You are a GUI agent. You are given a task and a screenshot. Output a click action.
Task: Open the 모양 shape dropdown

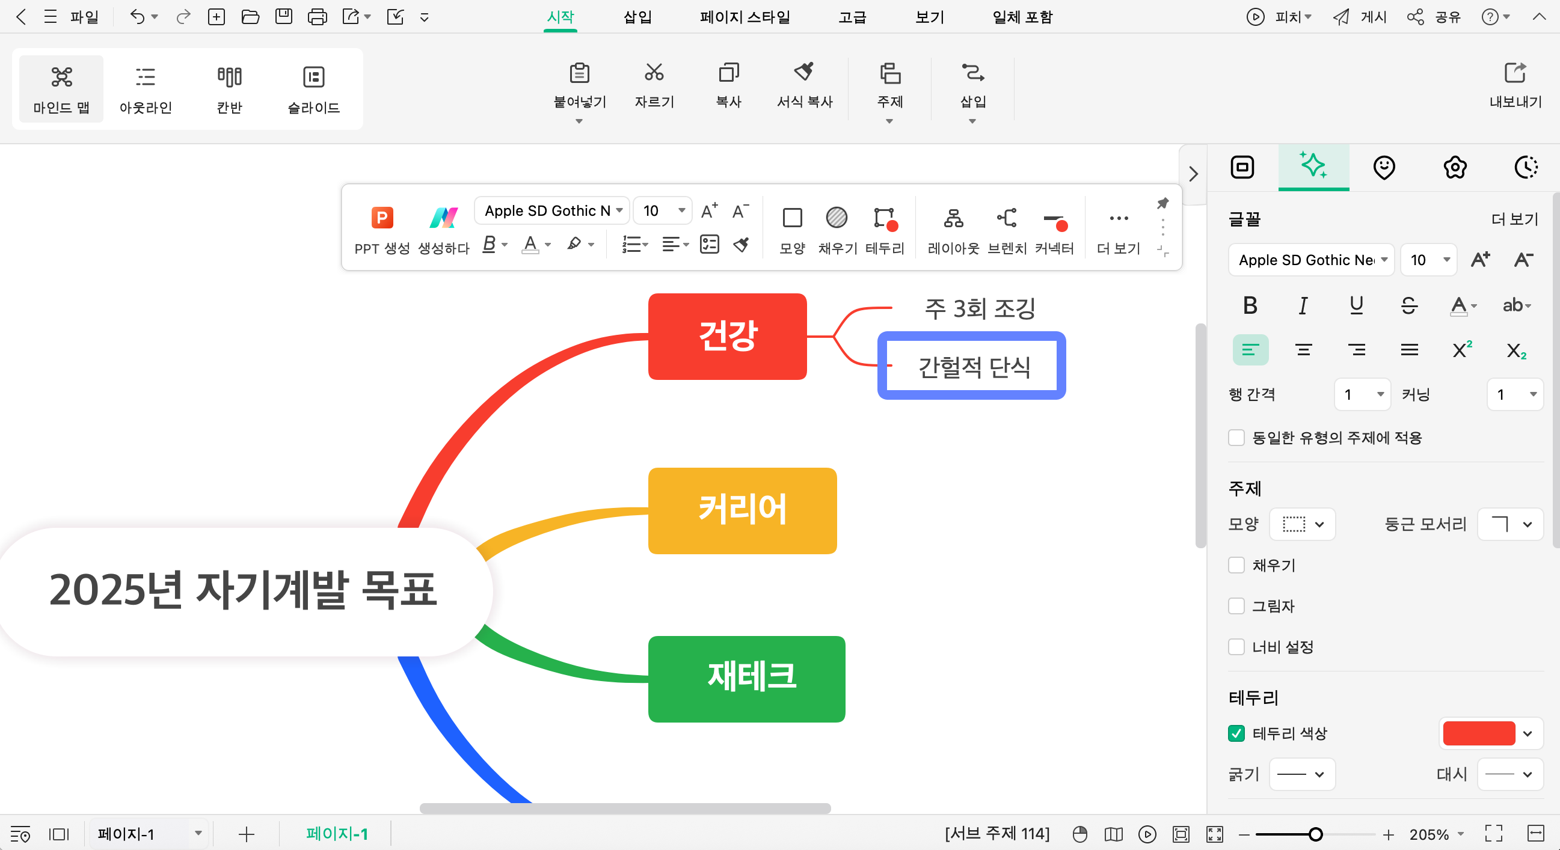(1303, 524)
